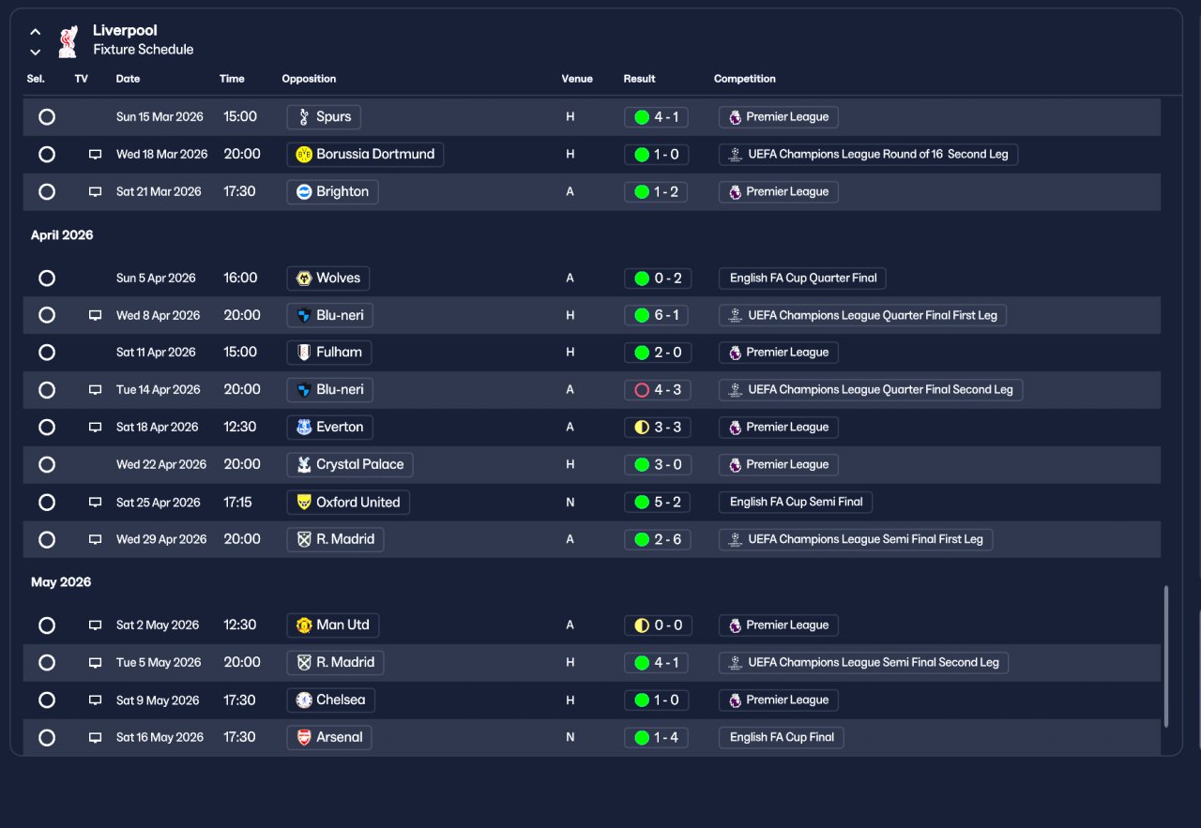Click Premier League logo in Spurs row

[x=735, y=117]
